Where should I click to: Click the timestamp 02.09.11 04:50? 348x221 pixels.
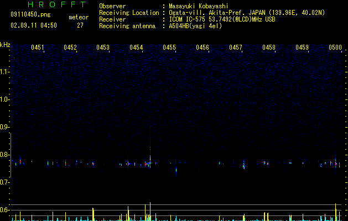pos(34,25)
